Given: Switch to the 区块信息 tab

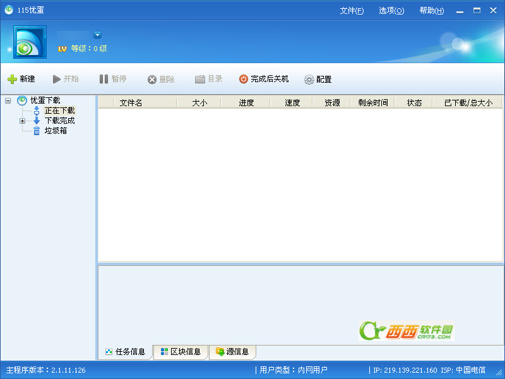Looking at the screenshot, I should 181,352.
